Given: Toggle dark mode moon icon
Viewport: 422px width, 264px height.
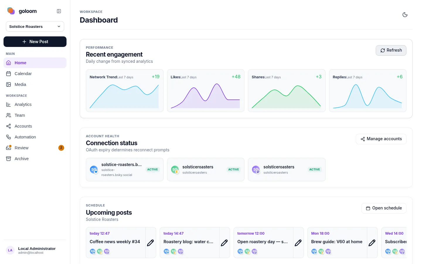Looking at the screenshot, I should pyautogui.click(x=405, y=15).
